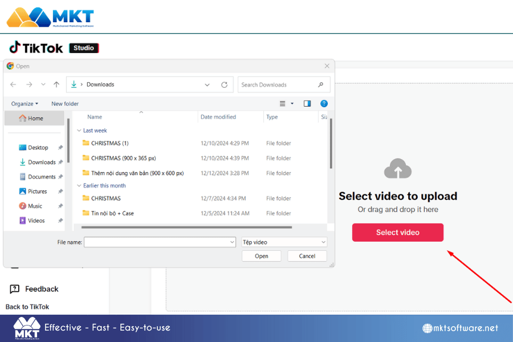Screen dimensions: 513x342
Task: Select Desktop in navigation pane
Action: pyautogui.click(x=38, y=148)
